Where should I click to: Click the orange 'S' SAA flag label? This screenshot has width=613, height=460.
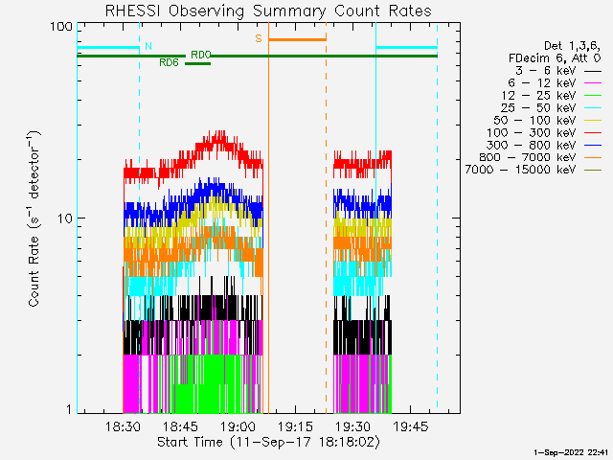[x=259, y=38]
